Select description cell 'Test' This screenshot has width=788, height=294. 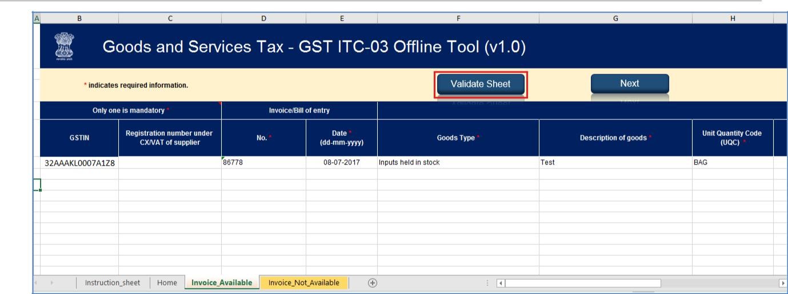[615, 163]
